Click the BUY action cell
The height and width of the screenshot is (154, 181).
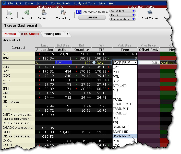tap(63, 63)
